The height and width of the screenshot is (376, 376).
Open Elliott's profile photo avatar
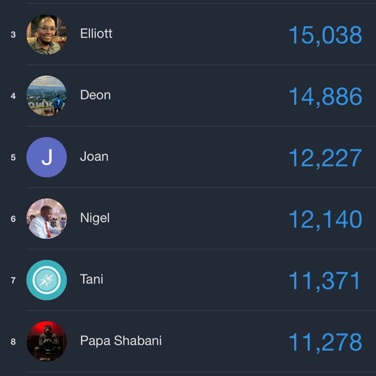47,34
